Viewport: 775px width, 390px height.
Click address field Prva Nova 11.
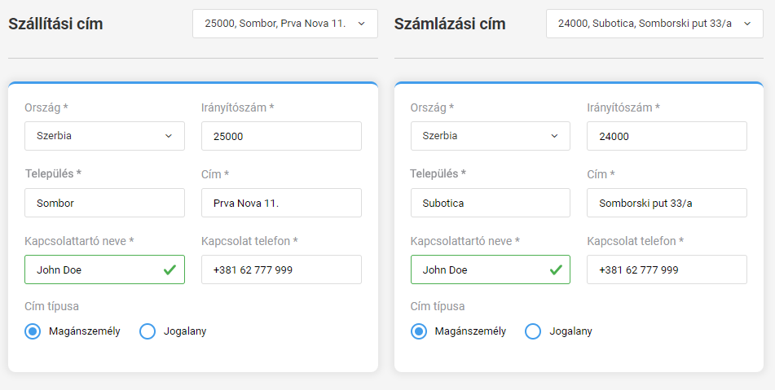pos(281,203)
